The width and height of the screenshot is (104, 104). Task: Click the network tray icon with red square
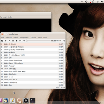90,2
